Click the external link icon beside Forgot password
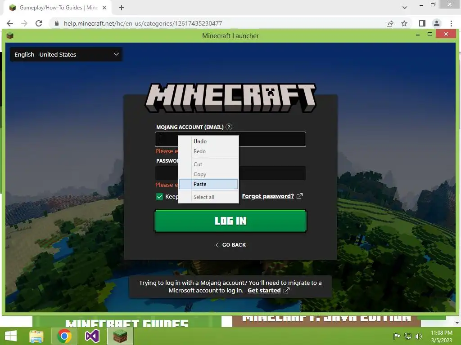461x345 pixels. click(299, 196)
